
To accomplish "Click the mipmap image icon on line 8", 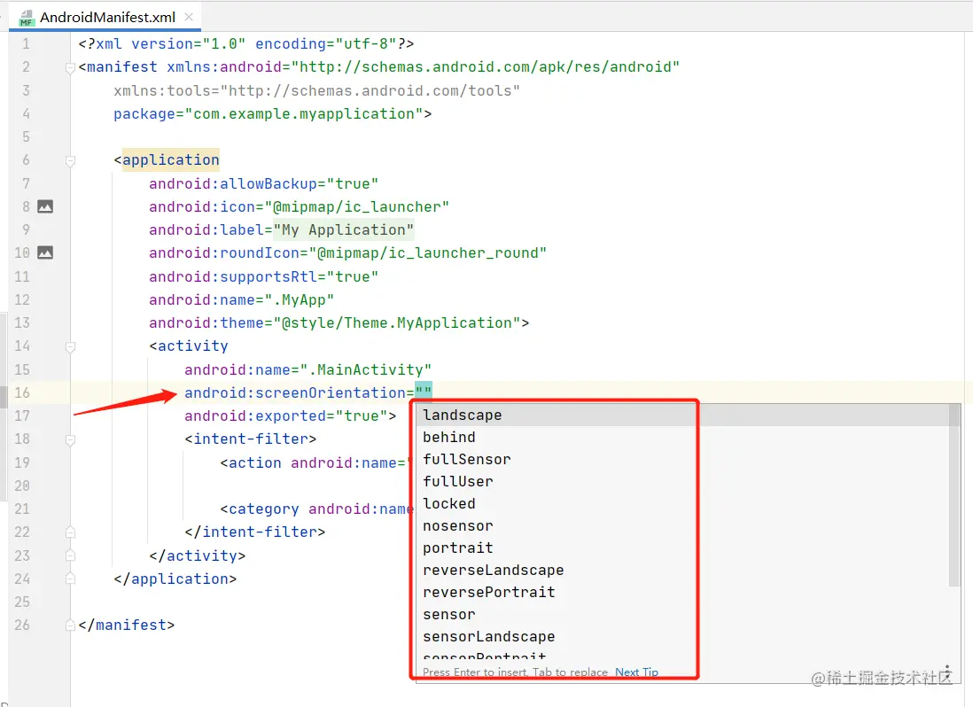I will 45,206.
